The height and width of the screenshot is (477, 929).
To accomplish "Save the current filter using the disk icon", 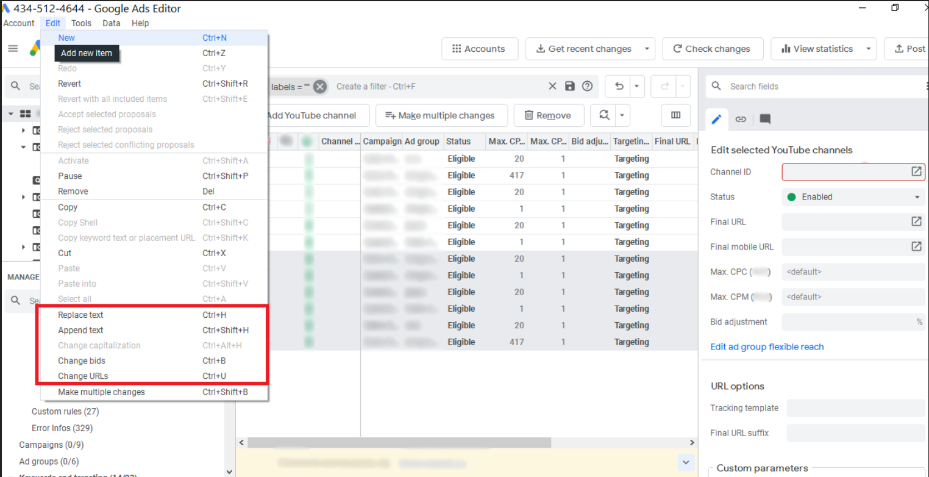I will [570, 87].
